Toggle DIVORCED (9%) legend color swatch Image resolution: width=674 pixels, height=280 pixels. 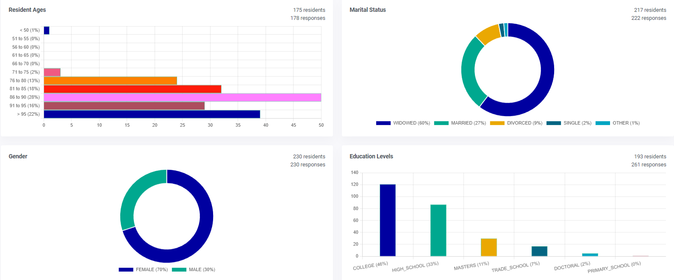pyautogui.click(x=497, y=123)
